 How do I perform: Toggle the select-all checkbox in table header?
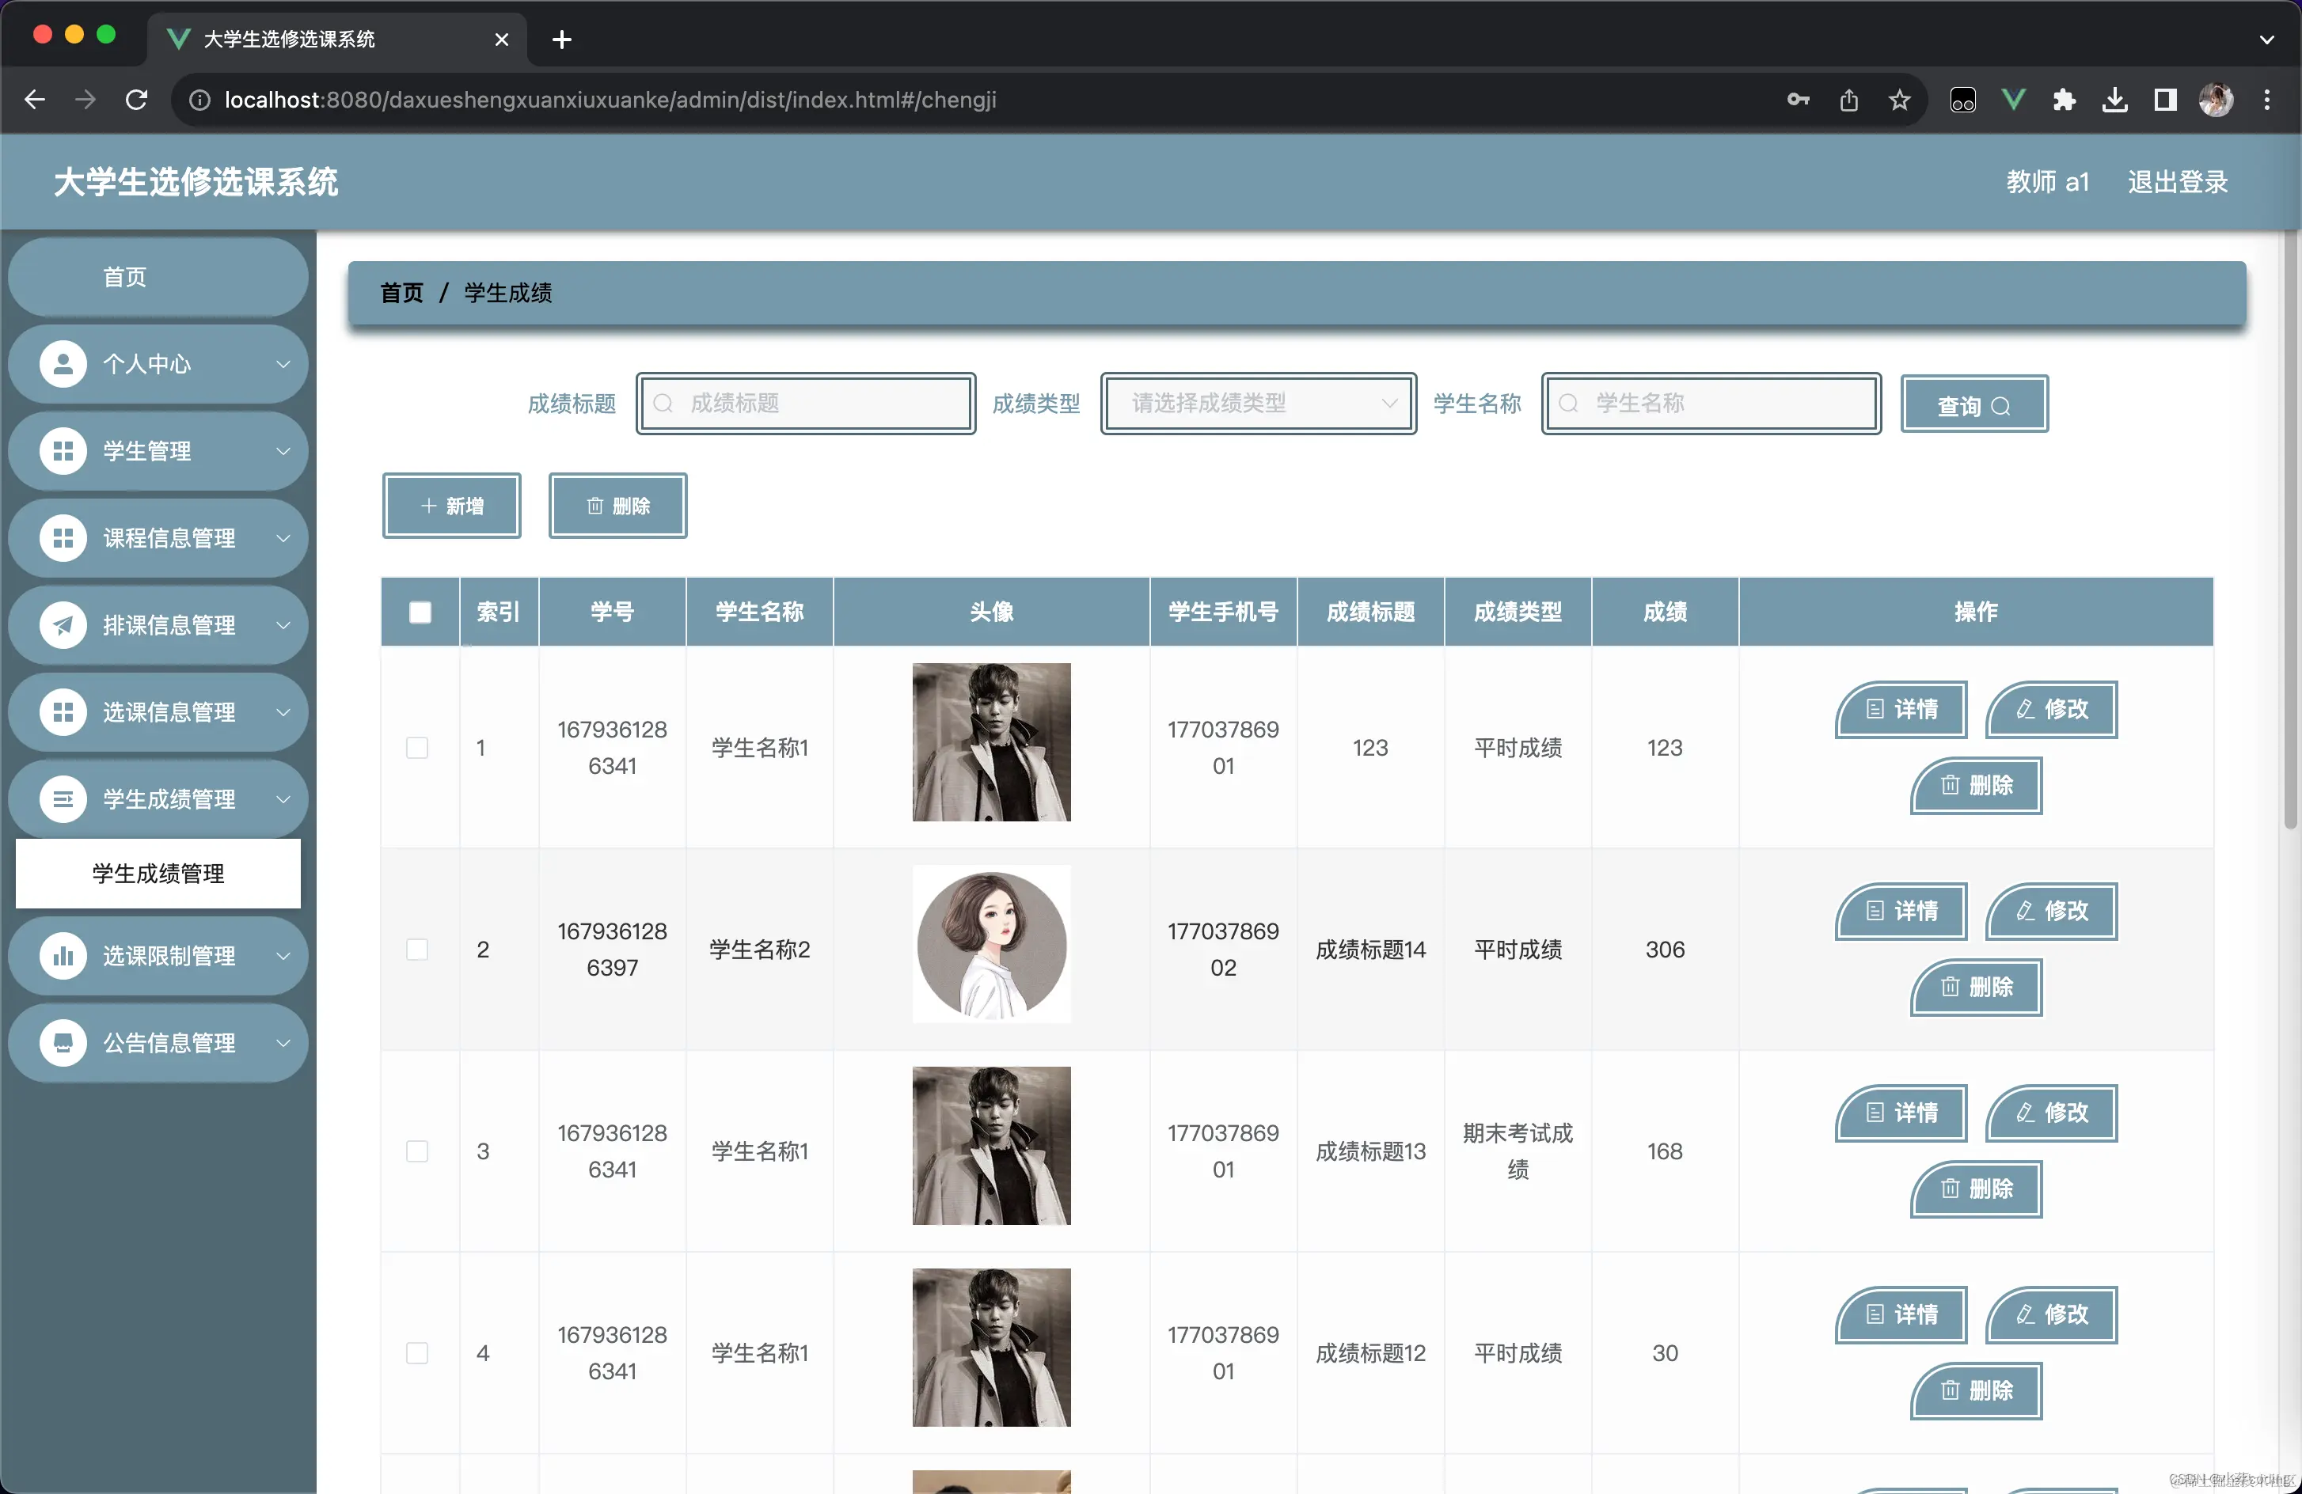[420, 612]
